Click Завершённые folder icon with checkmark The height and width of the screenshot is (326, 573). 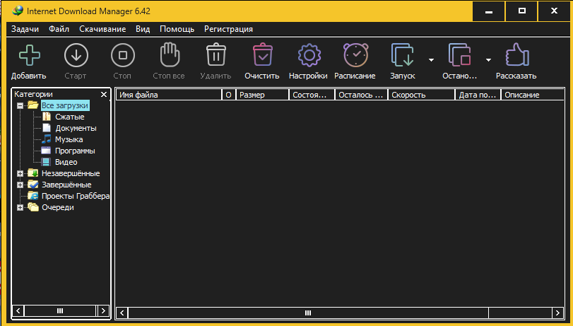click(33, 185)
